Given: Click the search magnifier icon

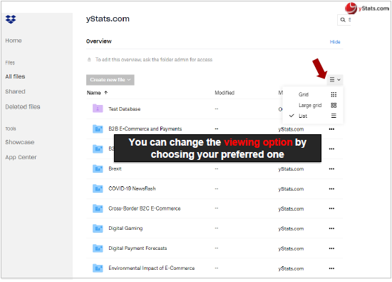Looking at the screenshot, I should click(343, 19).
